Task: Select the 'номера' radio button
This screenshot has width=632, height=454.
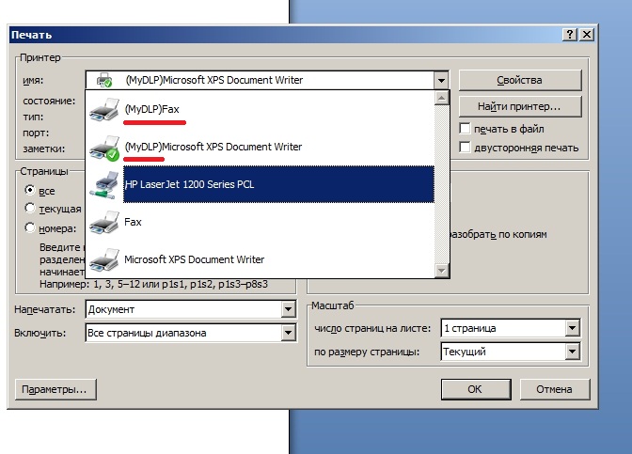Action: click(30, 227)
